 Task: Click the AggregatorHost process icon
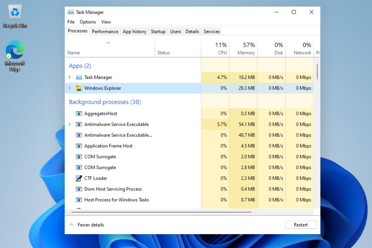(x=79, y=114)
